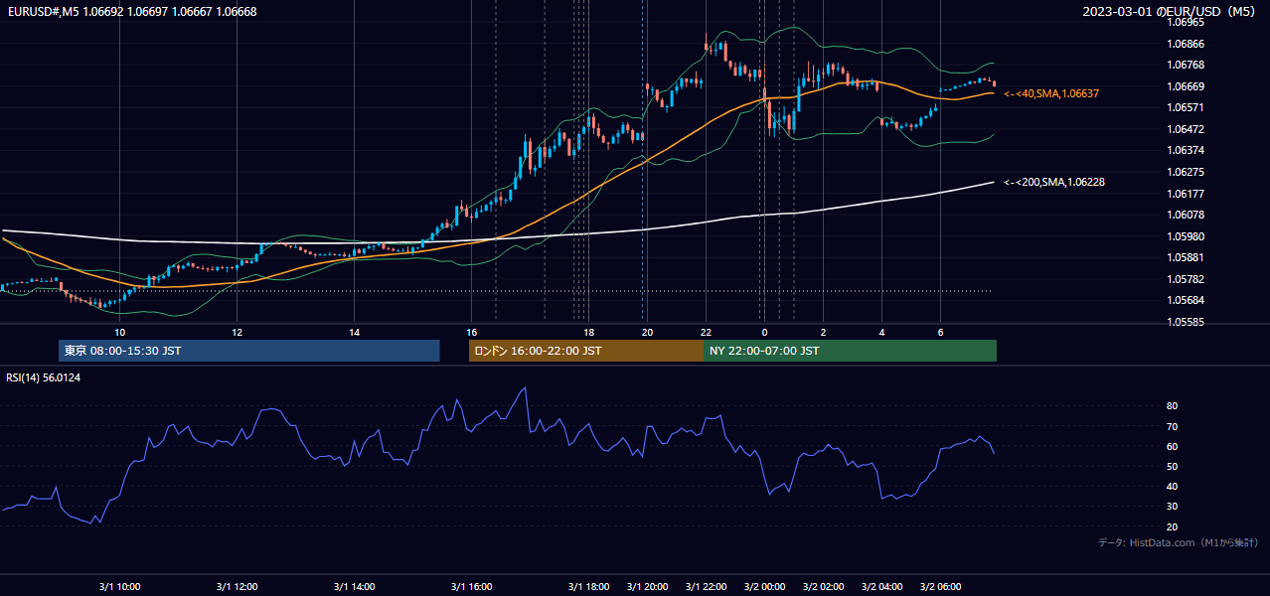Click the price axis label 1.06866
This screenshot has height=596, width=1270.
(1186, 44)
